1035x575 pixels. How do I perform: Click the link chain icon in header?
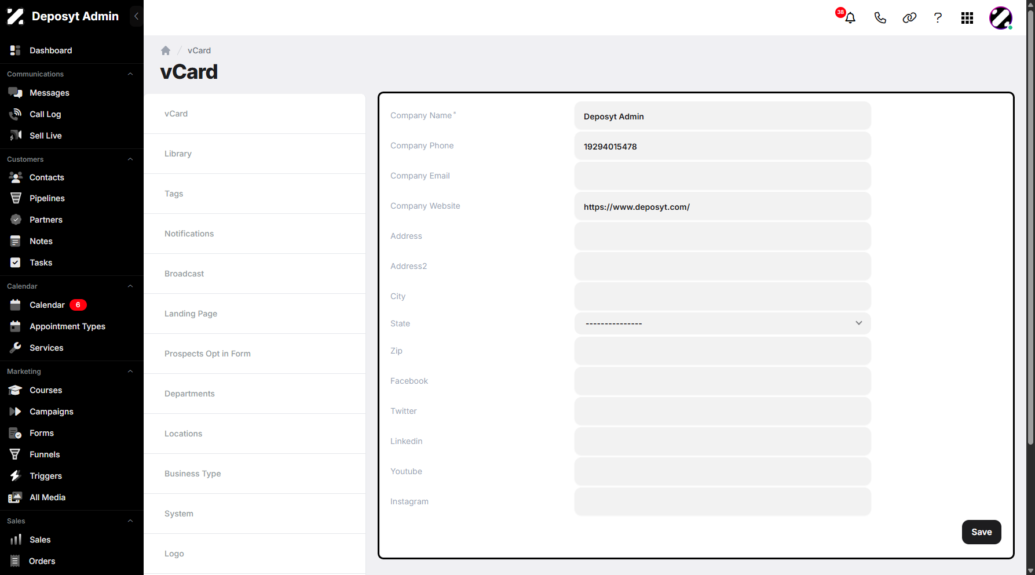pos(909,18)
